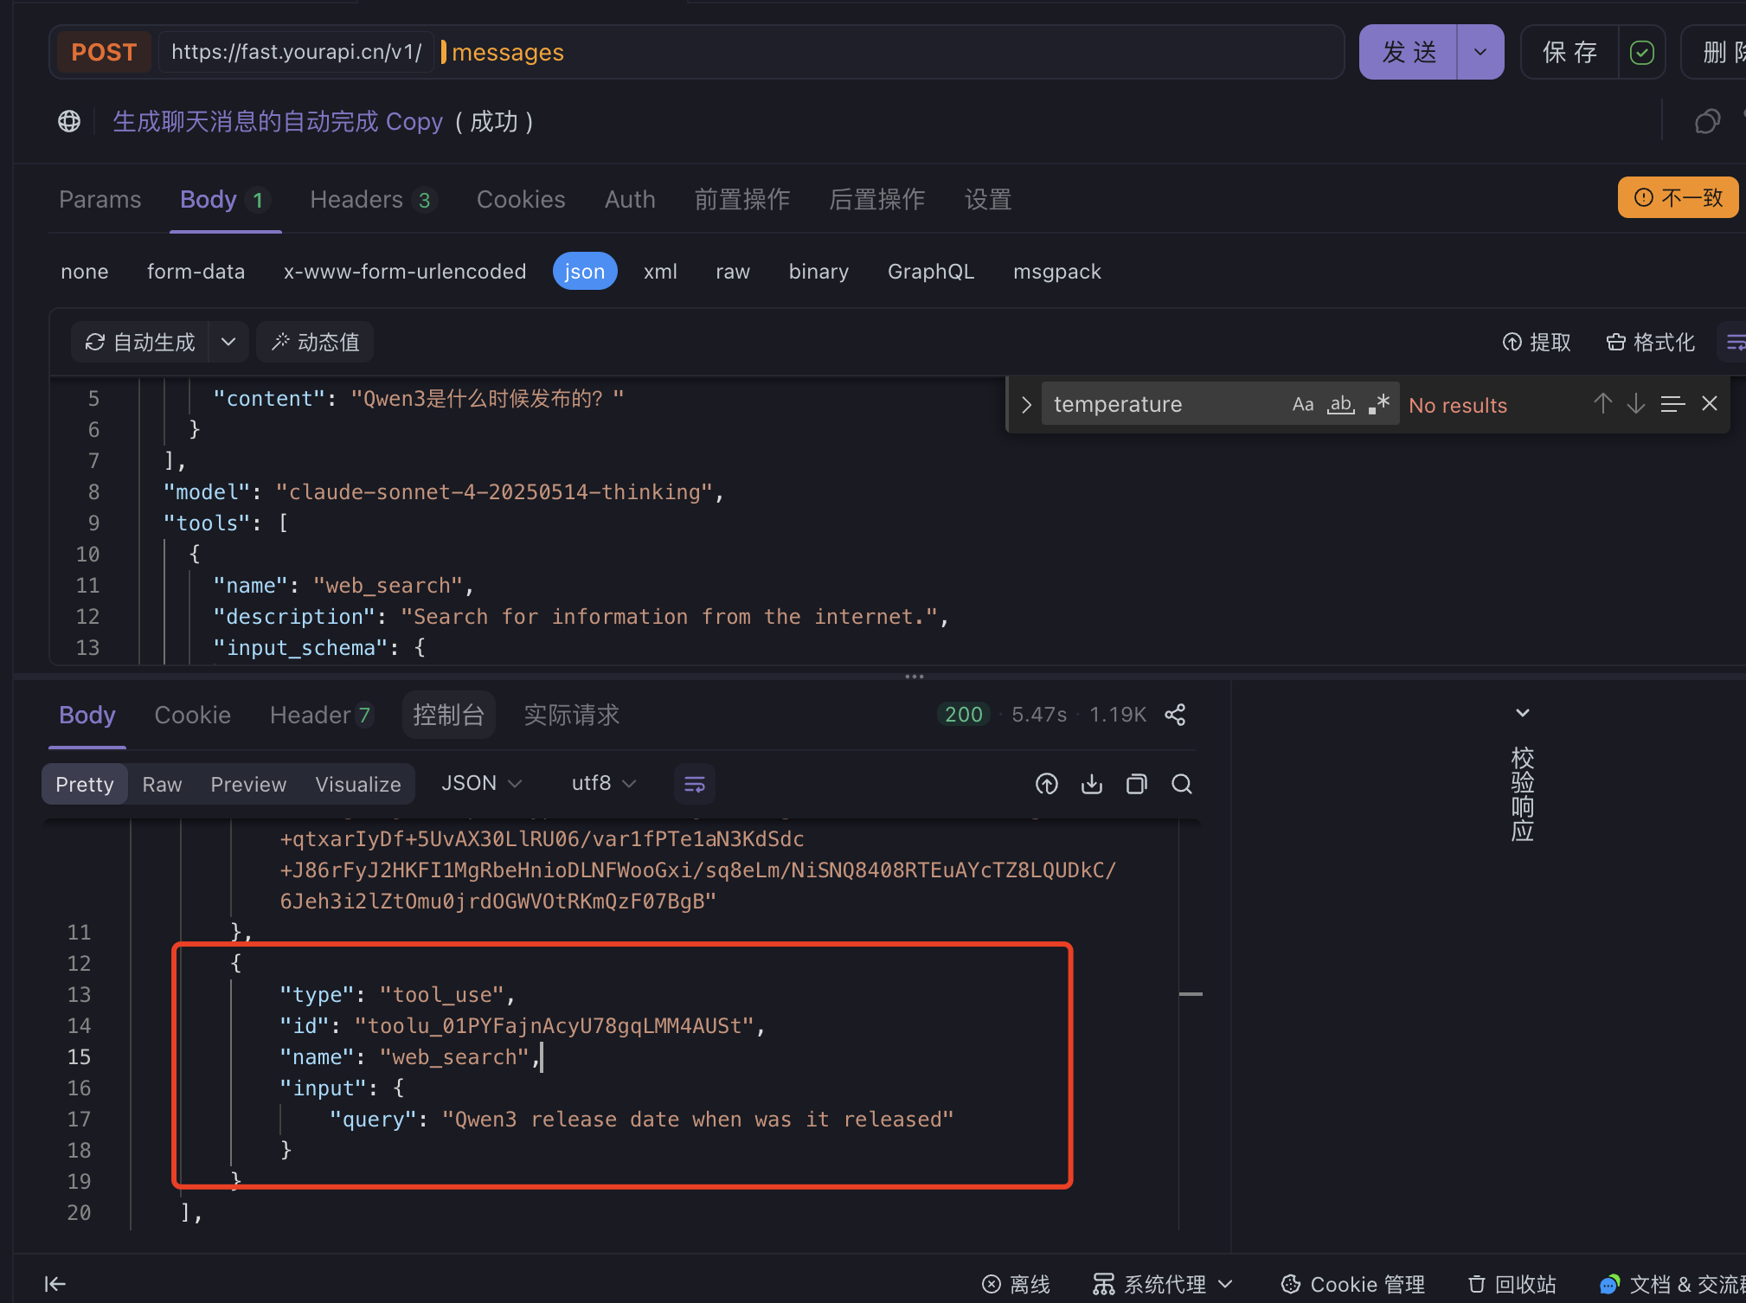Viewport: 1746px width, 1303px height.
Task: Open the 实际请求 actual request tab
Action: tap(572, 716)
